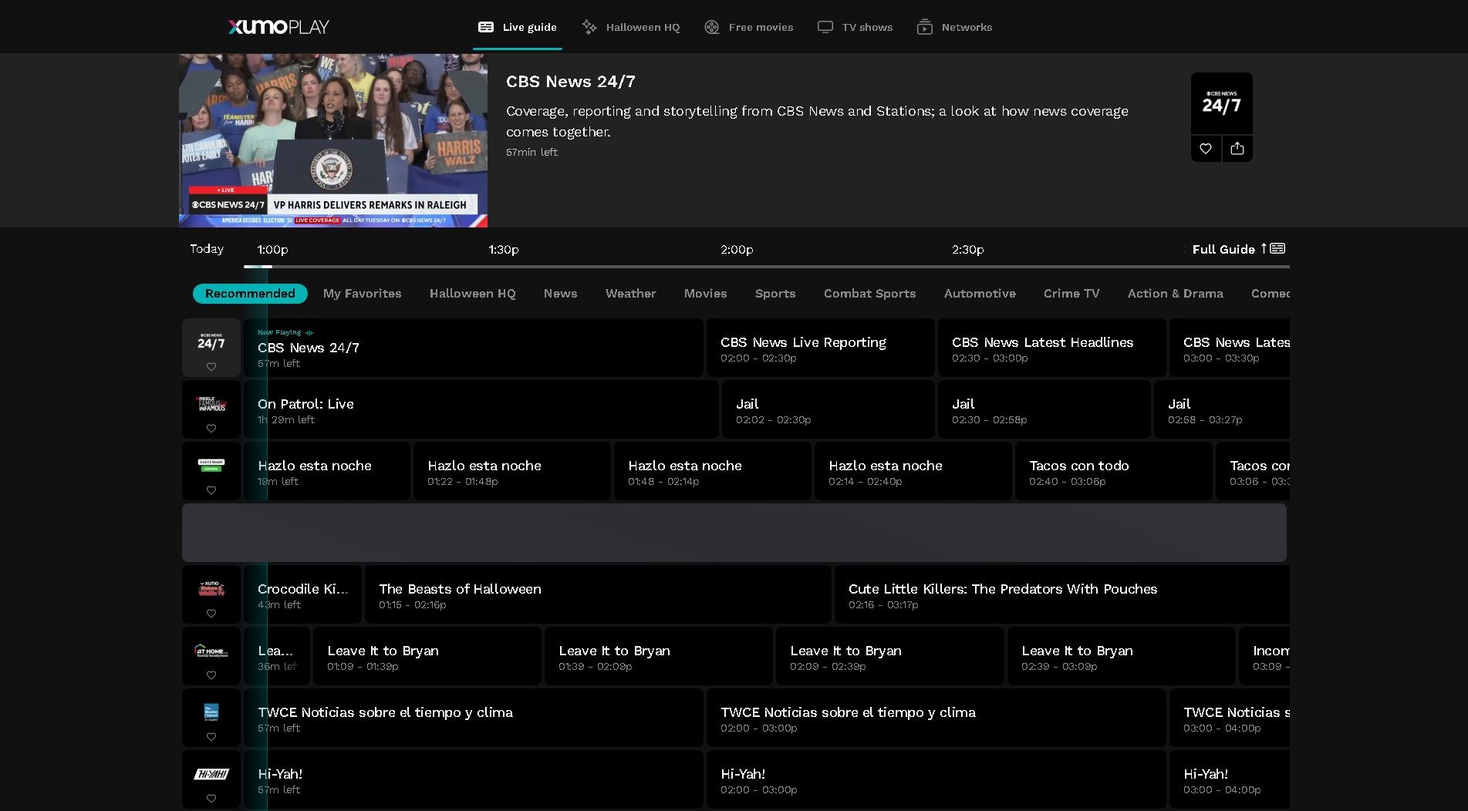1468x811 pixels.
Task: Click the Reelz Famous & Infamous channel logo
Action: click(211, 404)
